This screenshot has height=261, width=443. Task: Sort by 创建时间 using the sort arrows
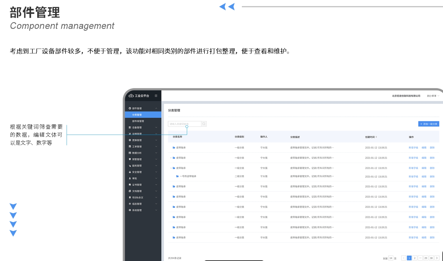pos(376,137)
